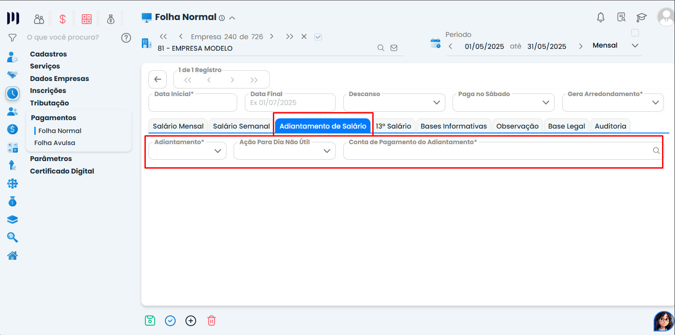675x335 pixels.
Task: Expand the Ação Para Dia Não Útil dropdown
Action: click(x=284, y=151)
